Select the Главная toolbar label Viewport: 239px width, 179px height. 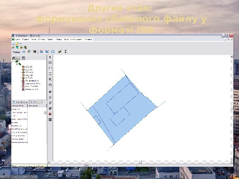coord(16,52)
